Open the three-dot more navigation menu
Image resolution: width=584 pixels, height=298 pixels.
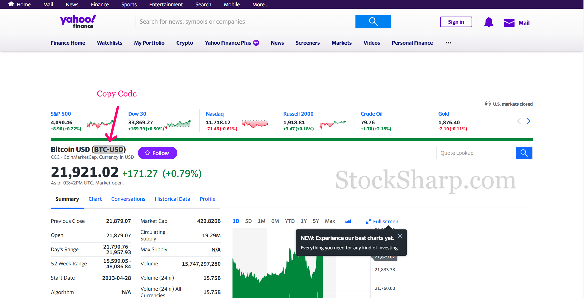coord(448,43)
